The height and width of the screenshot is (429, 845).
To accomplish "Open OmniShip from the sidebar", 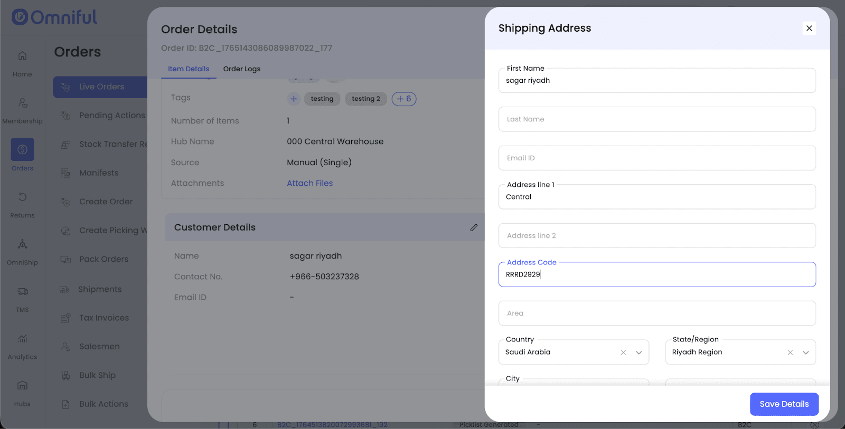I will (x=22, y=244).
